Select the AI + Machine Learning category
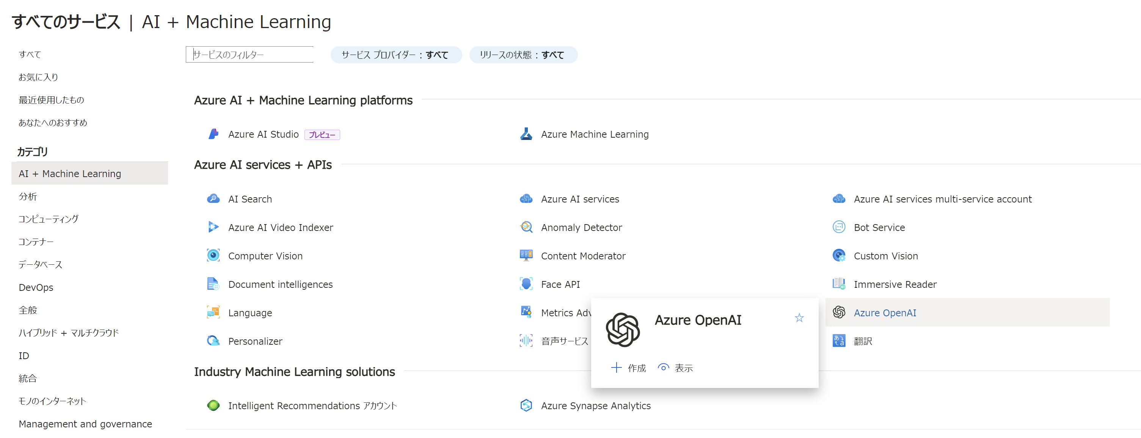The width and height of the screenshot is (1141, 438). 89,173
